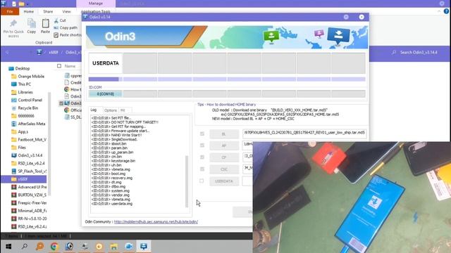
Task: Click the new folder icon in title bar
Action: pos(22,4)
